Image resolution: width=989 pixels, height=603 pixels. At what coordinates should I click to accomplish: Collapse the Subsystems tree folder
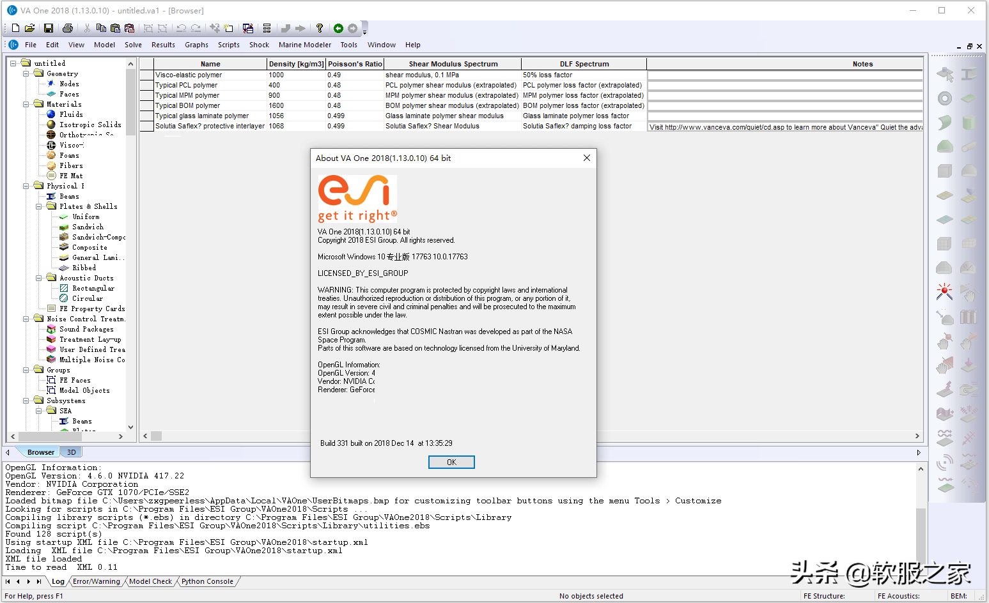pyautogui.click(x=26, y=401)
